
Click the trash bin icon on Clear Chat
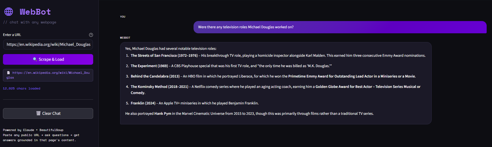38,113
